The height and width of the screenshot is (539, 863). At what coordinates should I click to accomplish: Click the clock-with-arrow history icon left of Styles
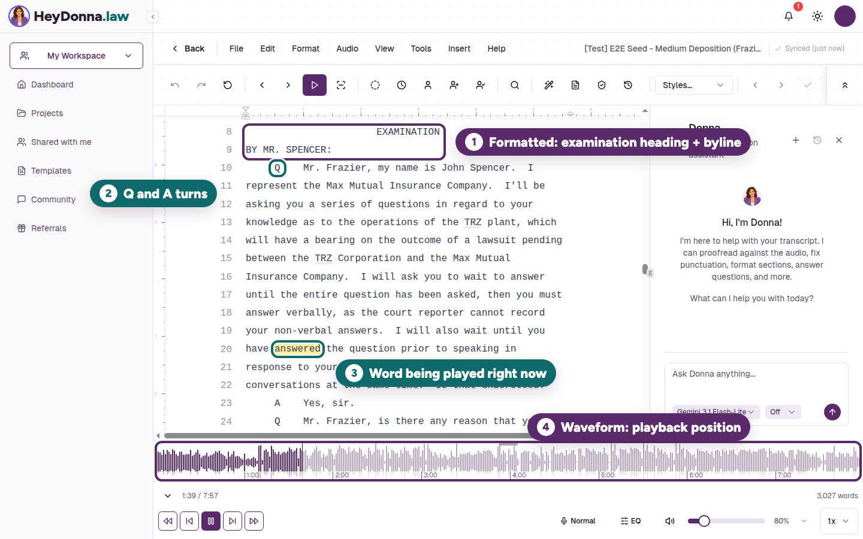[x=628, y=85]
